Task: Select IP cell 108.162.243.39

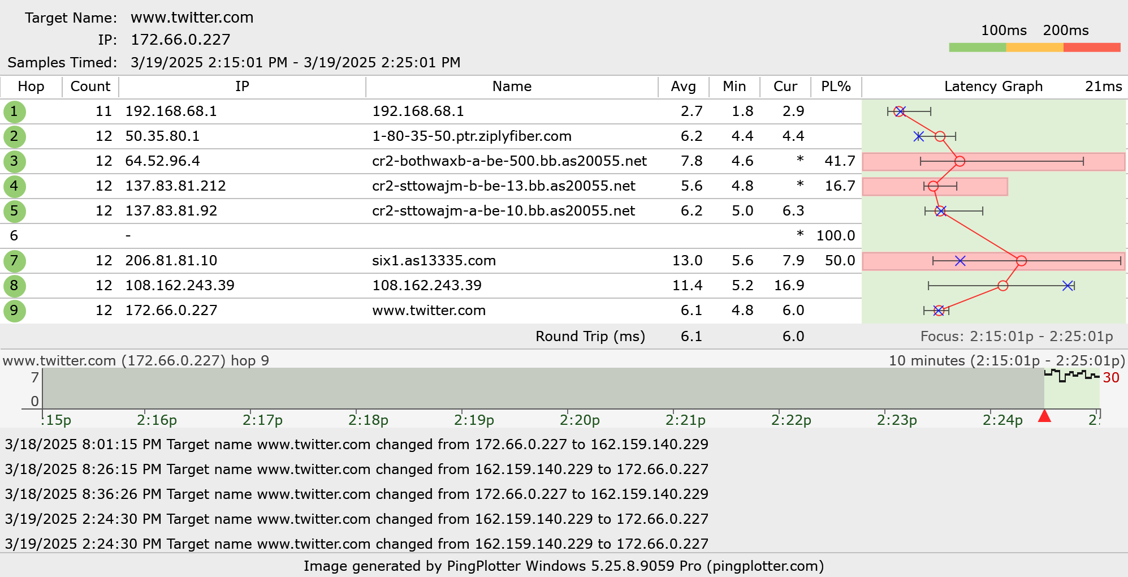Action: (x=180, y=286)
